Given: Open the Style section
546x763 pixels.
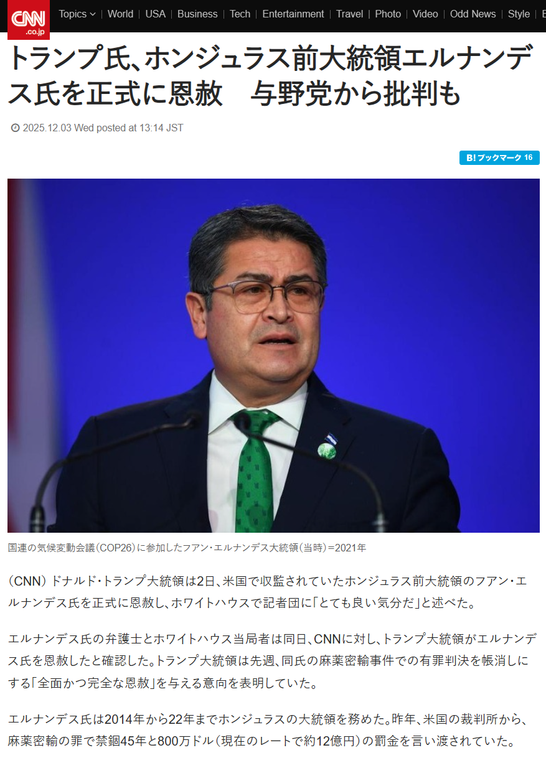Looking at the screenshot, I should tap(519, 14).
